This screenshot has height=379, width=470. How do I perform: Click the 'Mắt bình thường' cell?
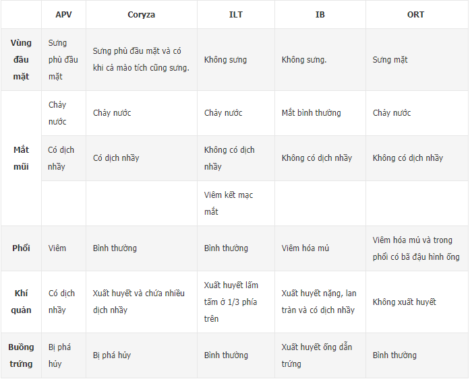[x=311, y=113]
